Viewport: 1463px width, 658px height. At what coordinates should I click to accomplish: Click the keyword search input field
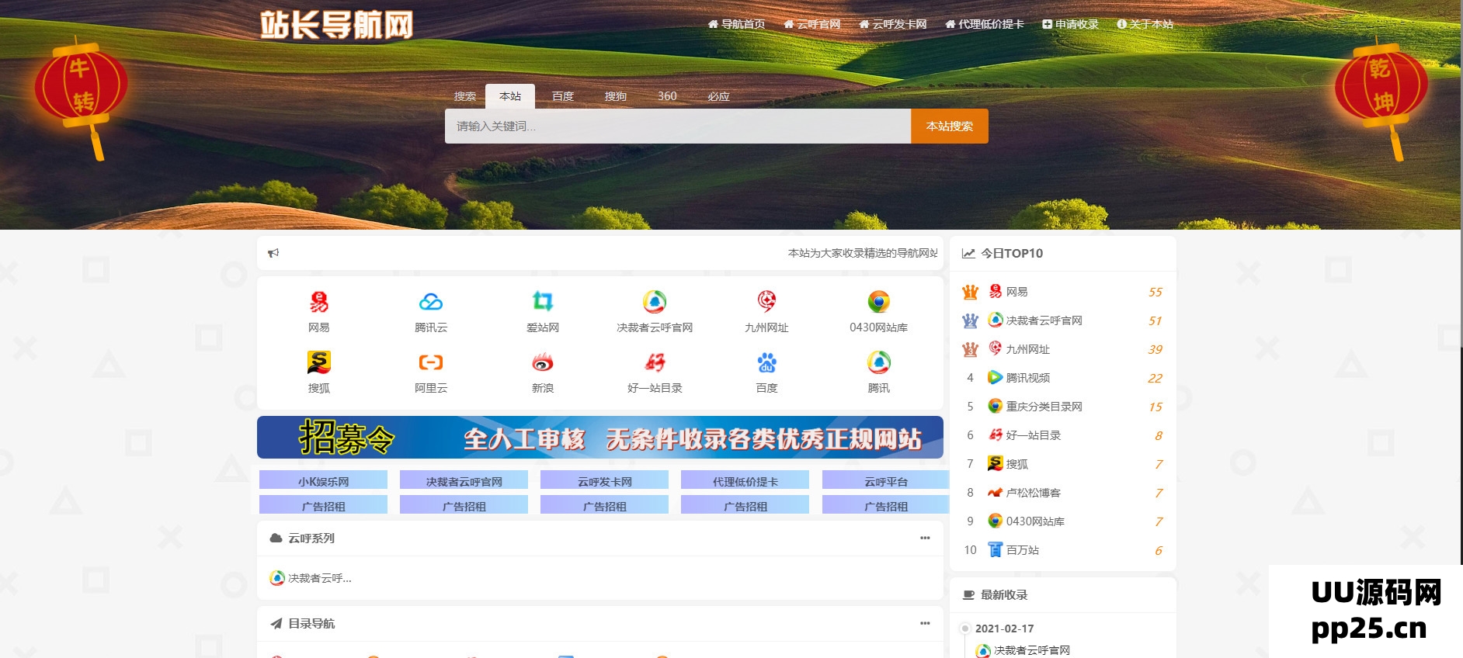pyautogui.click(x=678, y=126)
